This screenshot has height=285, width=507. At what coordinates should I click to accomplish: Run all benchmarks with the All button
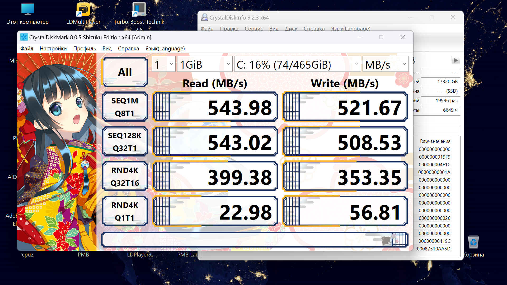click(x=125, y=72)
